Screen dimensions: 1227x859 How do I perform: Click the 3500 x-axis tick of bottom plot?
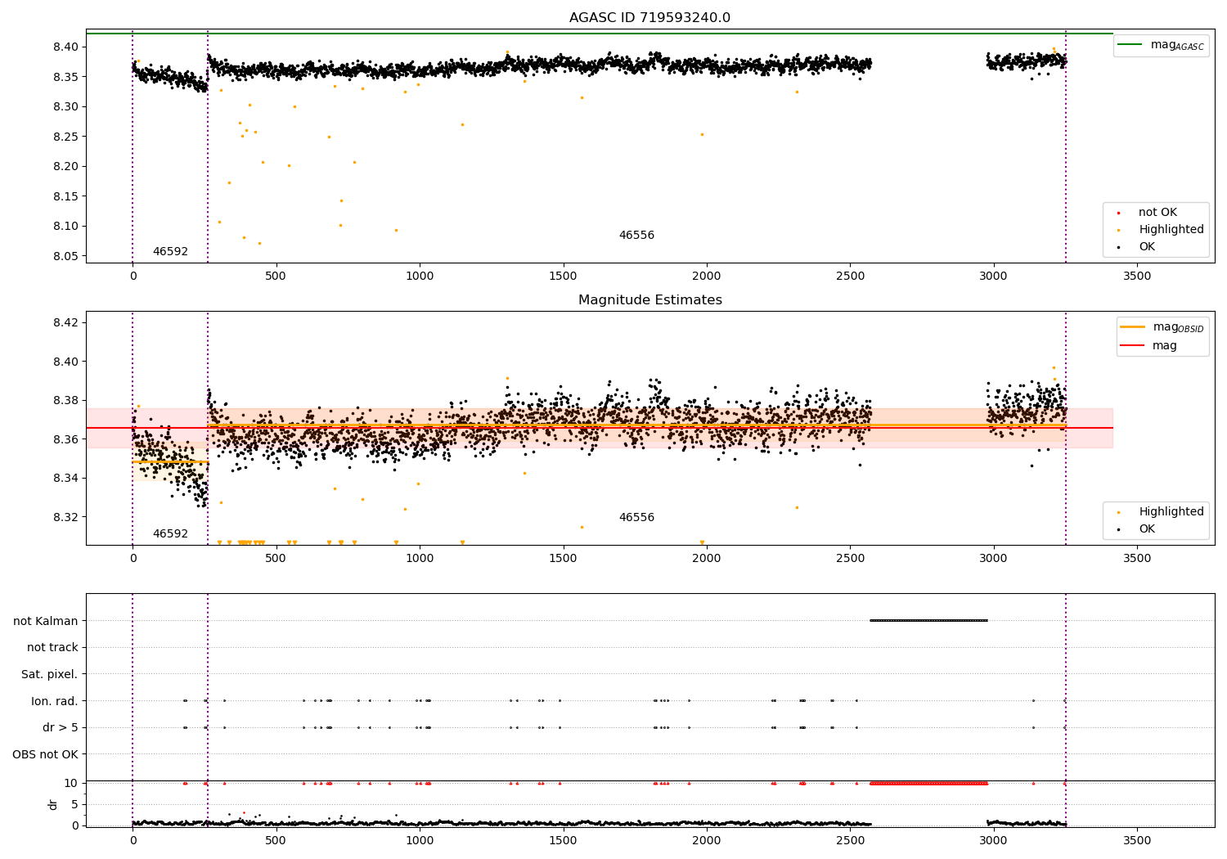pos(1137,840)
